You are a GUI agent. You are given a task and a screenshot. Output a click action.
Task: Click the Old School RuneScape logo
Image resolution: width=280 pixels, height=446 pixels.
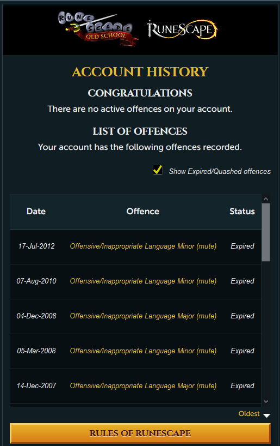point(98,28)
